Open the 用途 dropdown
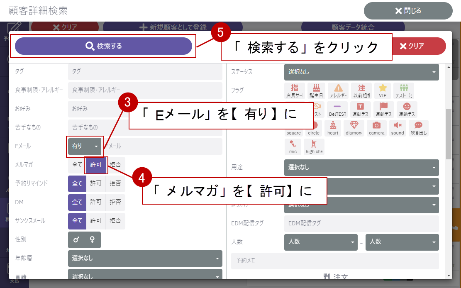 tap(361, 167)
